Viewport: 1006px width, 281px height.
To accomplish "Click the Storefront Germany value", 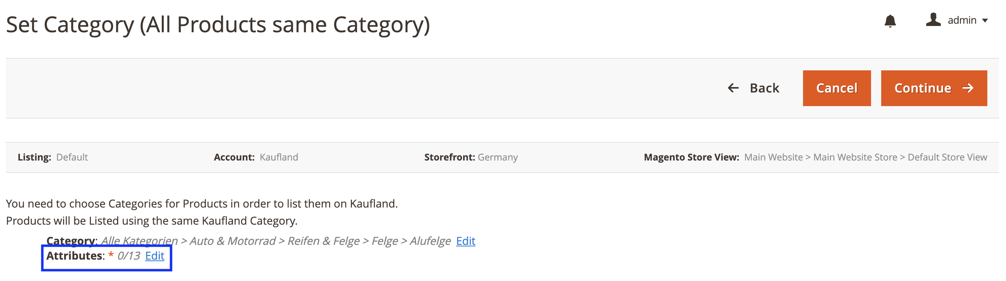I will coord(498,157).
